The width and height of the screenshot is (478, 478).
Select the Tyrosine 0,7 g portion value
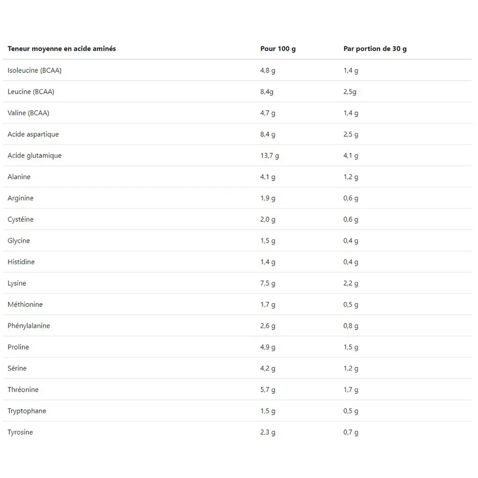tap(351, 432)
